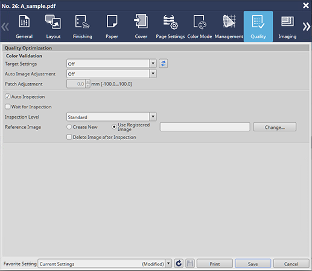This screenshot has height=271, width=312.
Task: Uncheck the Auto Inspection checkbox
Action: (x=8, y=96)
